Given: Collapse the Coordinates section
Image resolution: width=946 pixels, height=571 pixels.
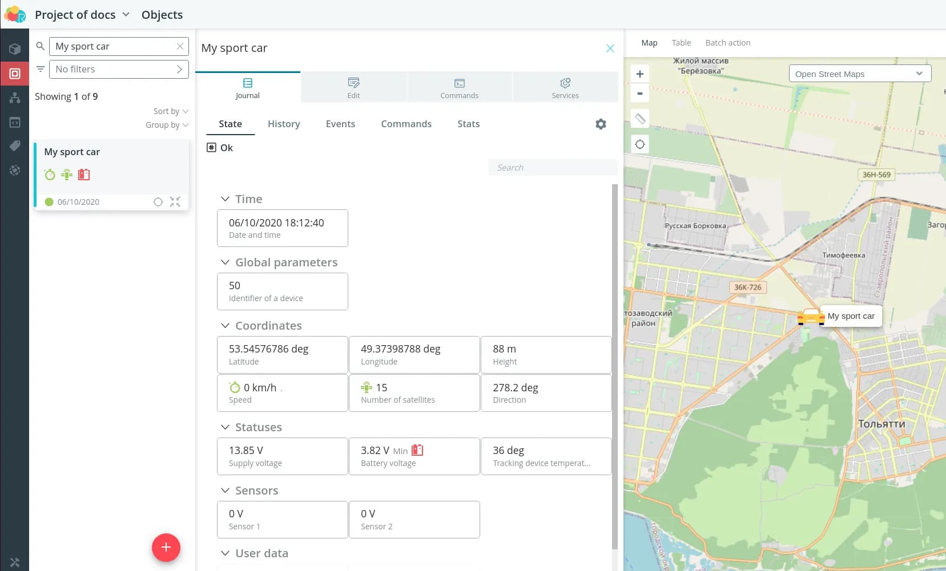Looking at the screenshot, I should pyautogui.click(x=225, y=326).
